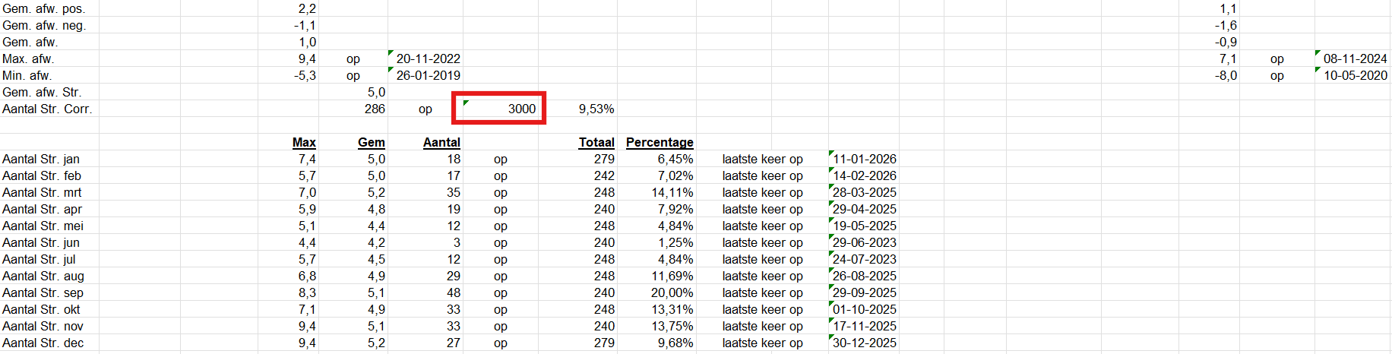
Task: Click the 'Gem. afw. pos.' label cell
Action: [44, 8]
